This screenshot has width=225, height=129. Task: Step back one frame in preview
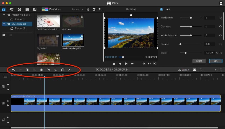120,64
